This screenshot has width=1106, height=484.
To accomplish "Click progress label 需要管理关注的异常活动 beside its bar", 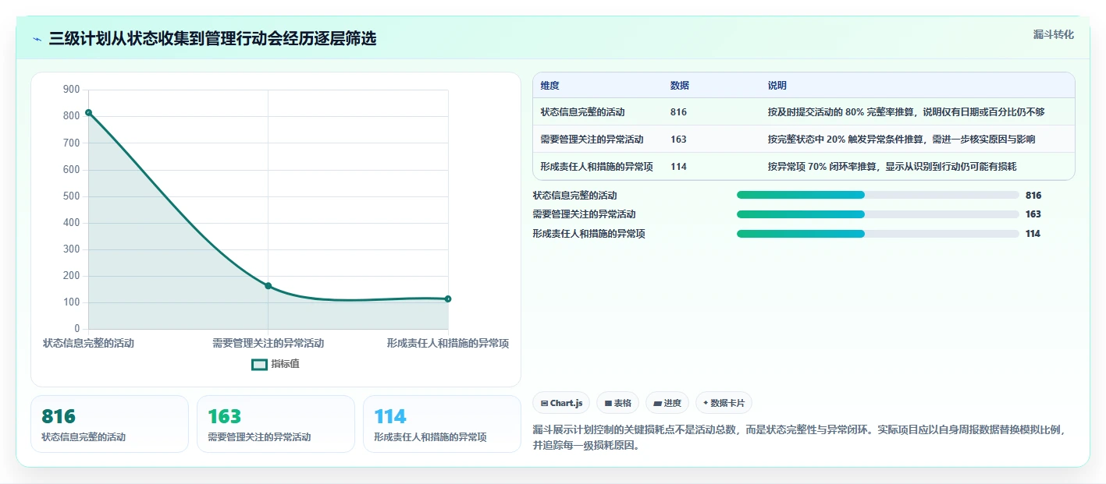I will pos(585,214).
